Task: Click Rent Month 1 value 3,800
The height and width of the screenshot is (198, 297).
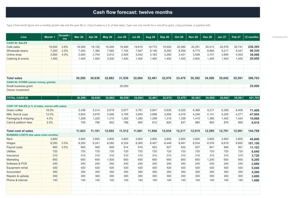Action: tap(54, 139)
